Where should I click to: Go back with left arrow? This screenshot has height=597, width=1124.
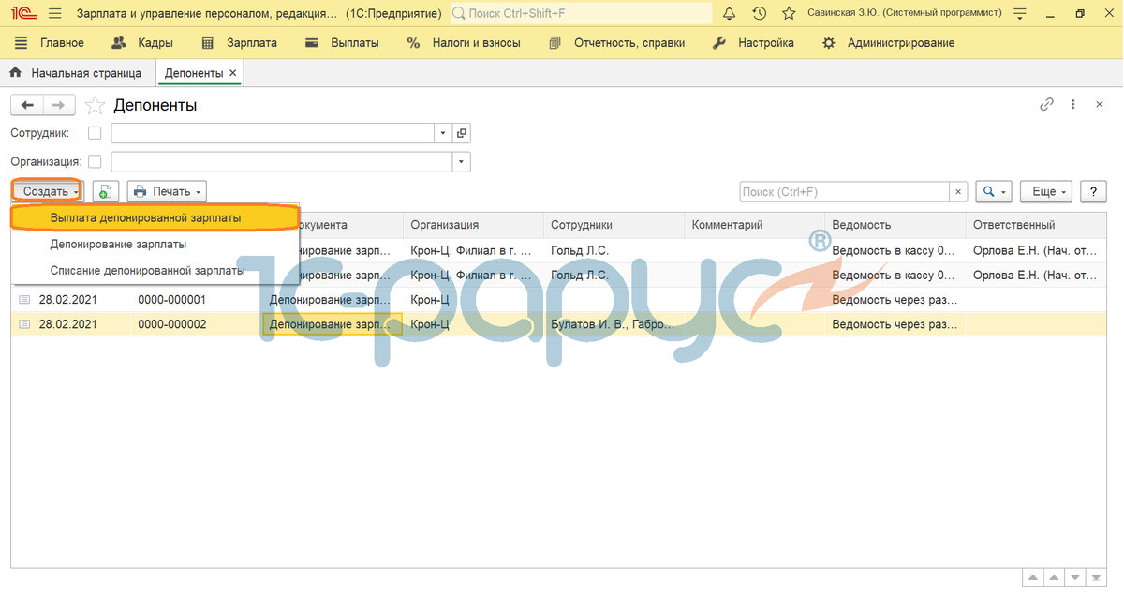coord(26,106)
